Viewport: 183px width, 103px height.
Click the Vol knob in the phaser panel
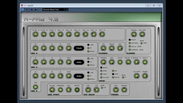(116, 90)
